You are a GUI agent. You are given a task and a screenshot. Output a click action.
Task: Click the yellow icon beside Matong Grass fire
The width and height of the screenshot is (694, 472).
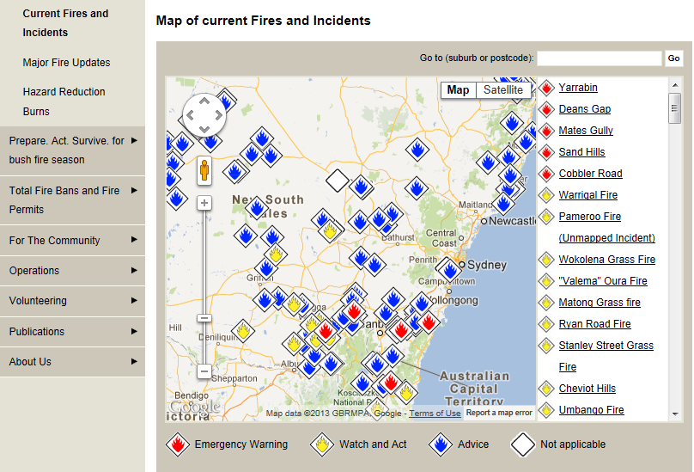546,303
